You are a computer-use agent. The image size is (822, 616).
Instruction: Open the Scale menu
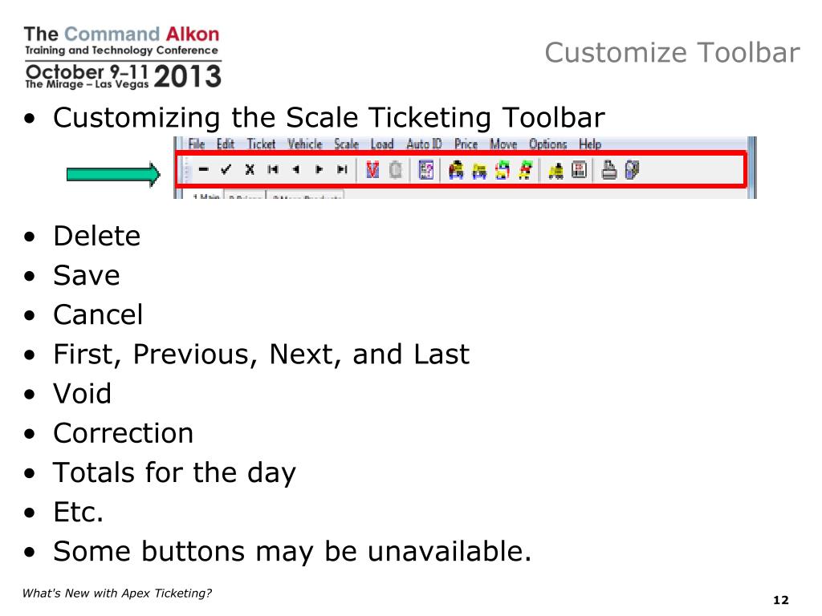point(347,144)
